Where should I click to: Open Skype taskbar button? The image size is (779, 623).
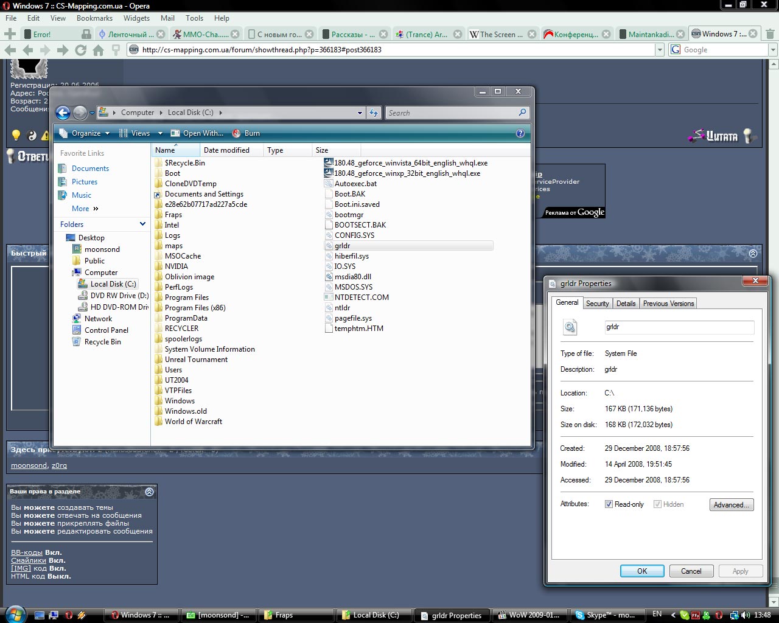point(608,615)
